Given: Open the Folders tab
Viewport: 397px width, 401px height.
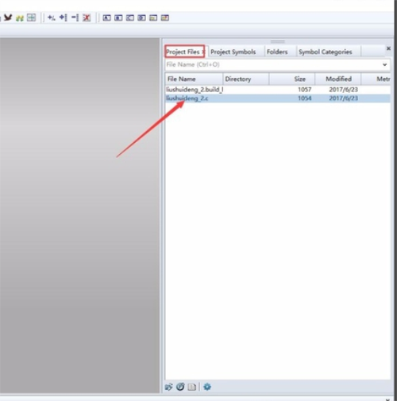Looking at the screenshot, I should coord(277,52).
